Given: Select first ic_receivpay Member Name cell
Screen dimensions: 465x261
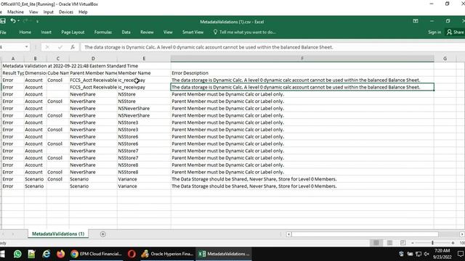Looking at the screenshot, I should (144, 80).
